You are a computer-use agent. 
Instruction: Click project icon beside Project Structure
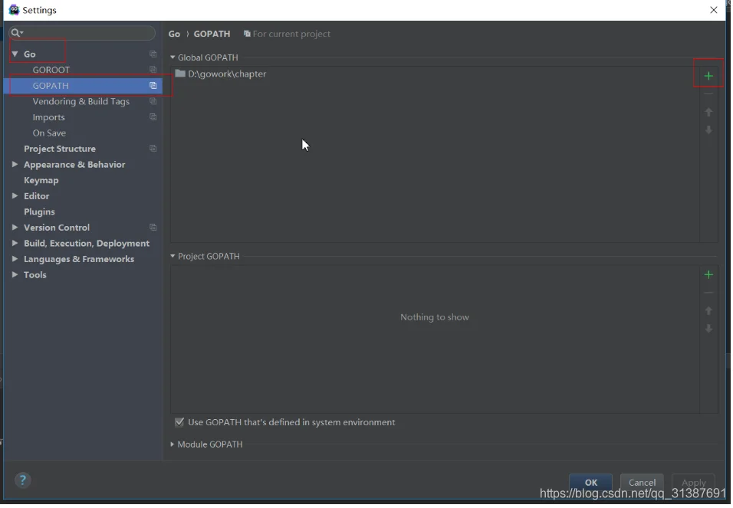click(153, 149)
